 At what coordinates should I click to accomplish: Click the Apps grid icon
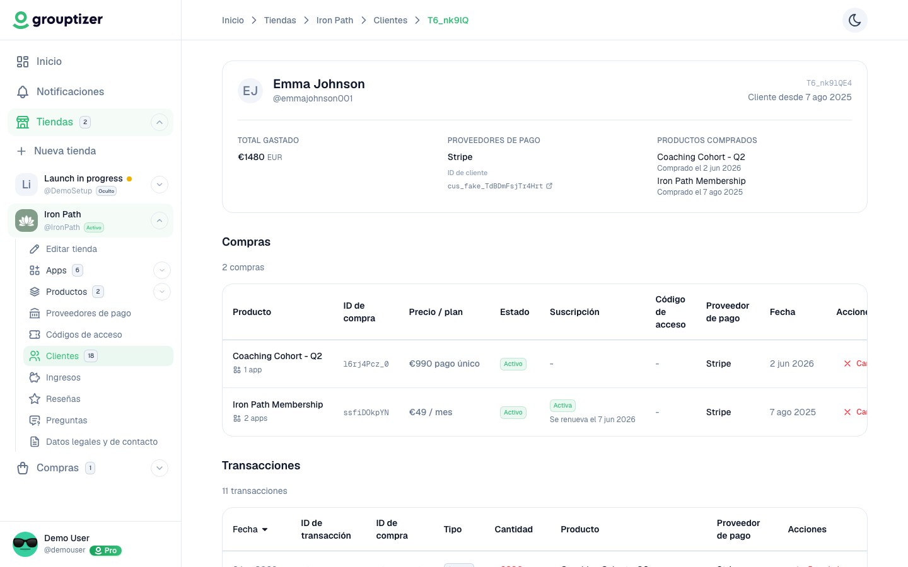(x=35, y=270)
